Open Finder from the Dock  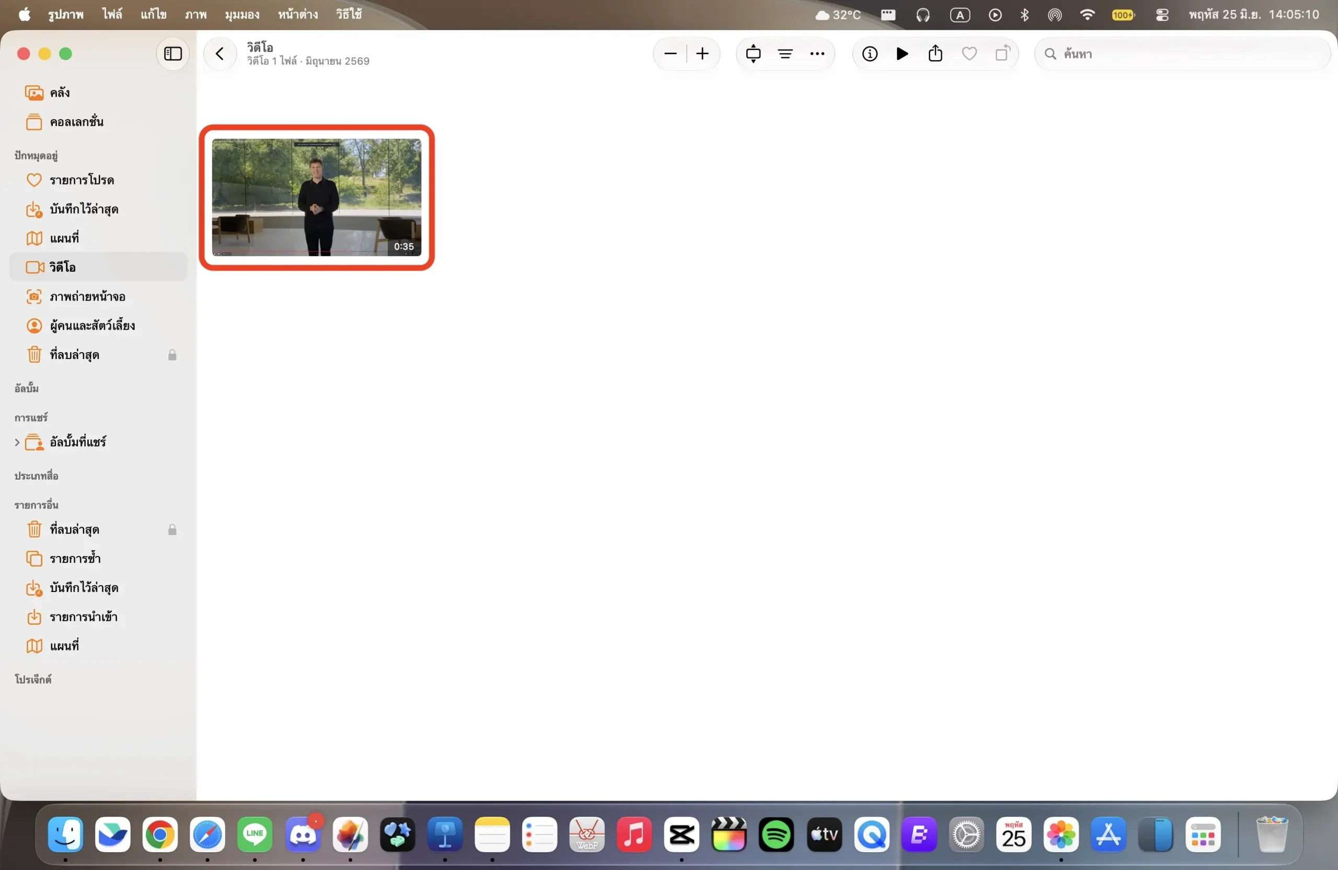65,834
